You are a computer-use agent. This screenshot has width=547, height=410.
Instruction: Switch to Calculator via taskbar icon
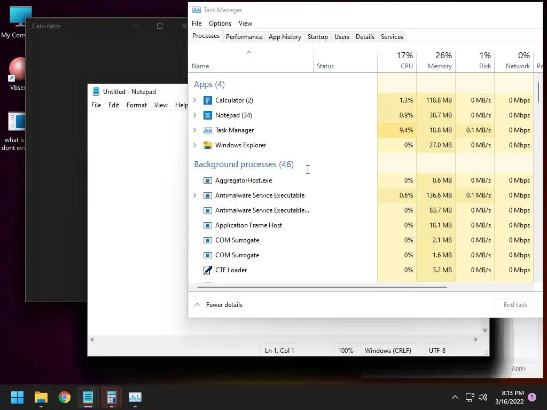(111, 397)
